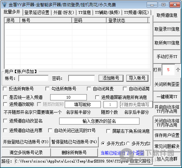Click the open count field showing 5

click(168, 70)
